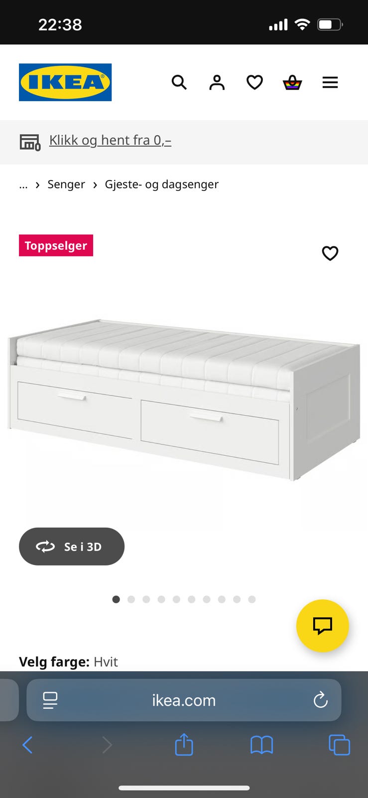Add the daybed to favorites heart
The image size is (368, 798).
pos(330,253)
